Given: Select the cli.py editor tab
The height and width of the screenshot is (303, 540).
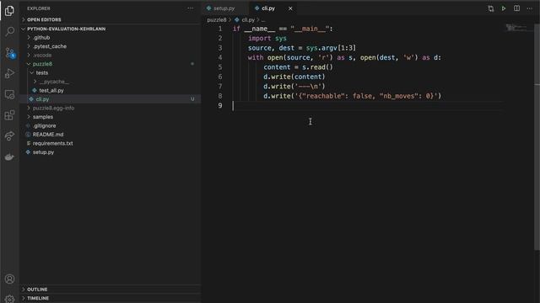Looking at the screenshot, I should pos(268,8).
